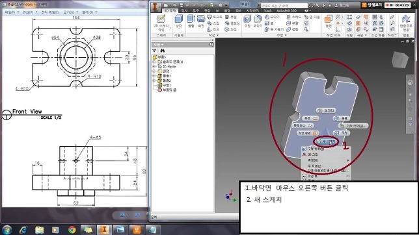Activate the Fillet tool in the ribbon
Image resolution: width=419 pixels, height=235 pixels.
click(x=258, y=21)
